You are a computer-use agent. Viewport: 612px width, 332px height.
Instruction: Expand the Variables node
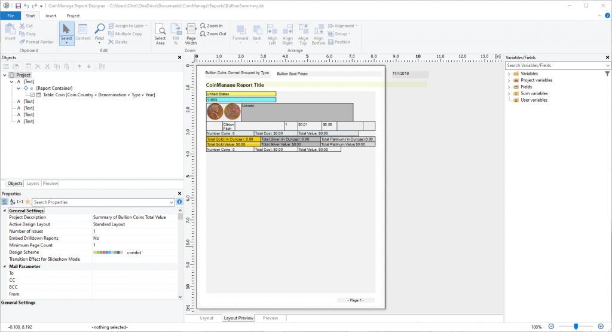click(x=509, y=74)
